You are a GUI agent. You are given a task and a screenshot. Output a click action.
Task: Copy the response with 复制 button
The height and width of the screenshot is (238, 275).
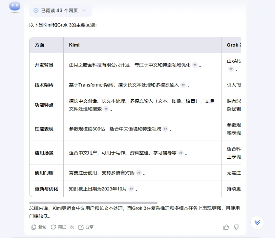(39, 227)
